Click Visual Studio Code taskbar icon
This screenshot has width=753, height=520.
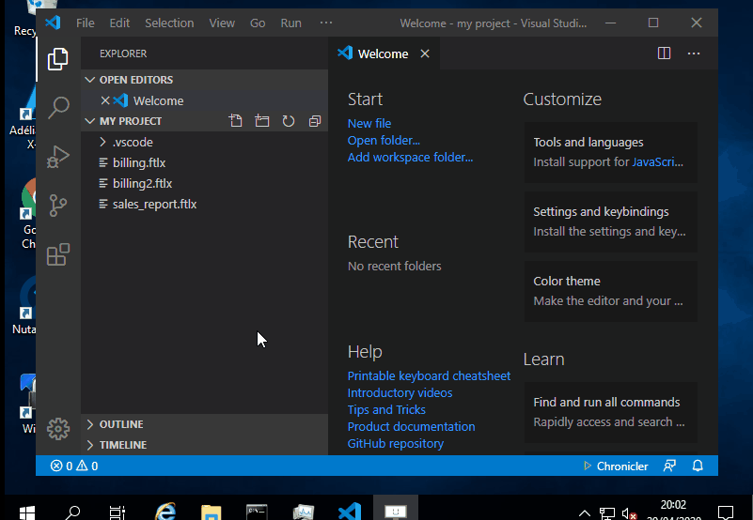point(350,511)
